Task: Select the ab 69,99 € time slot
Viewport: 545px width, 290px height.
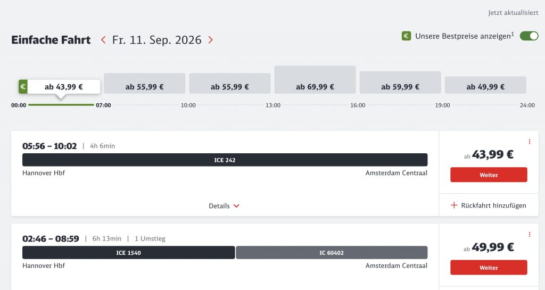Action: coord(315,79)
